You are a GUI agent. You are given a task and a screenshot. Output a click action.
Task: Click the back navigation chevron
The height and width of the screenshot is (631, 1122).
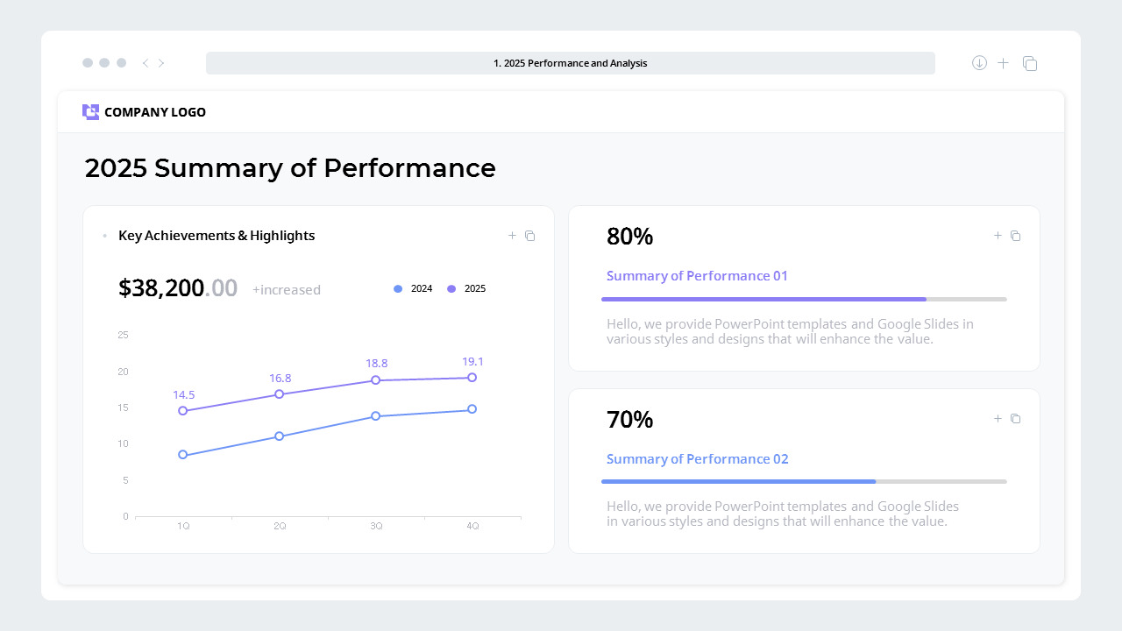pyautogui.click(x=145, y=62)
